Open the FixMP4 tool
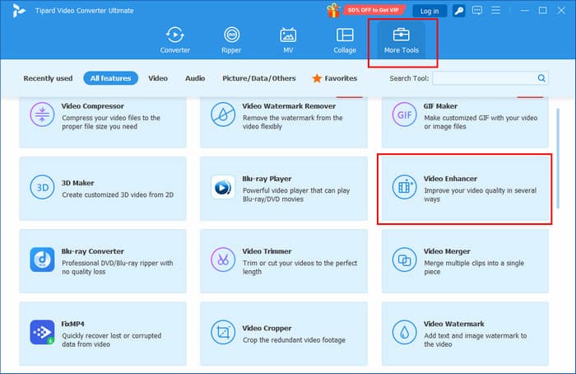The width and height of the screenshot is (576, 374). 102,333
